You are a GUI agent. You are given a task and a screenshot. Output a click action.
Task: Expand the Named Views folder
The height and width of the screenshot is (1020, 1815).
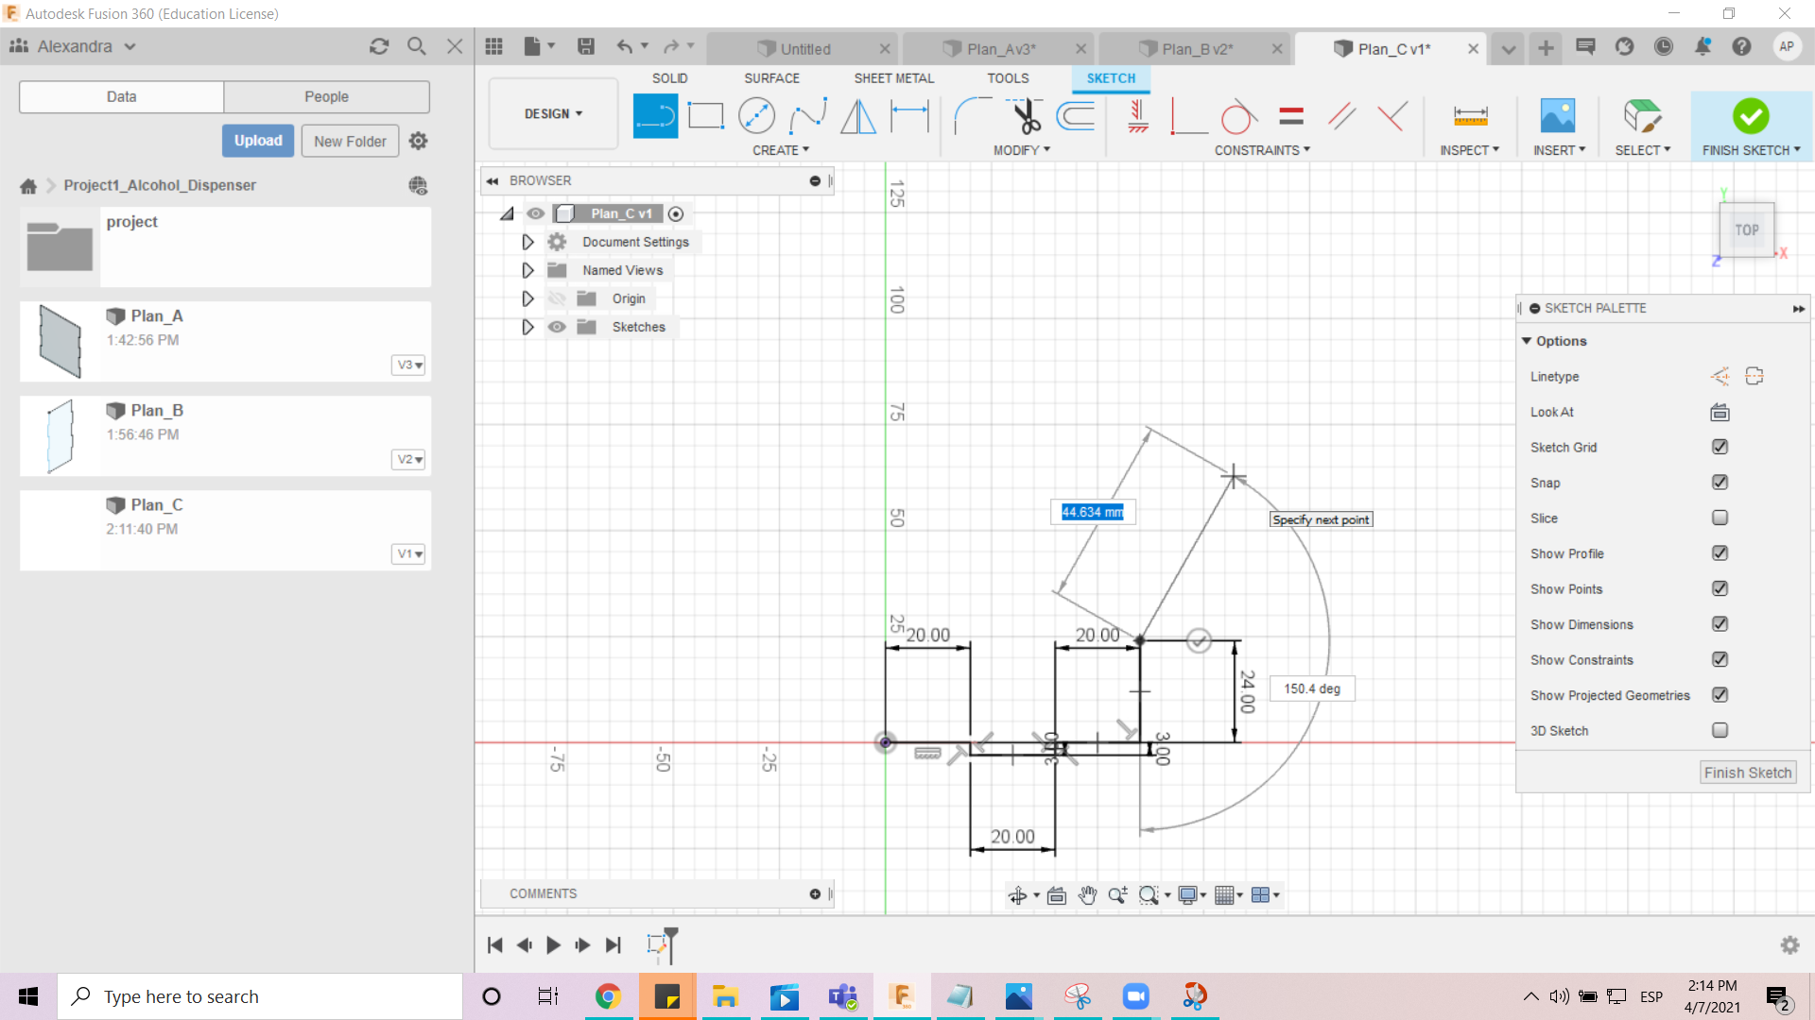(x=526, y=269)
